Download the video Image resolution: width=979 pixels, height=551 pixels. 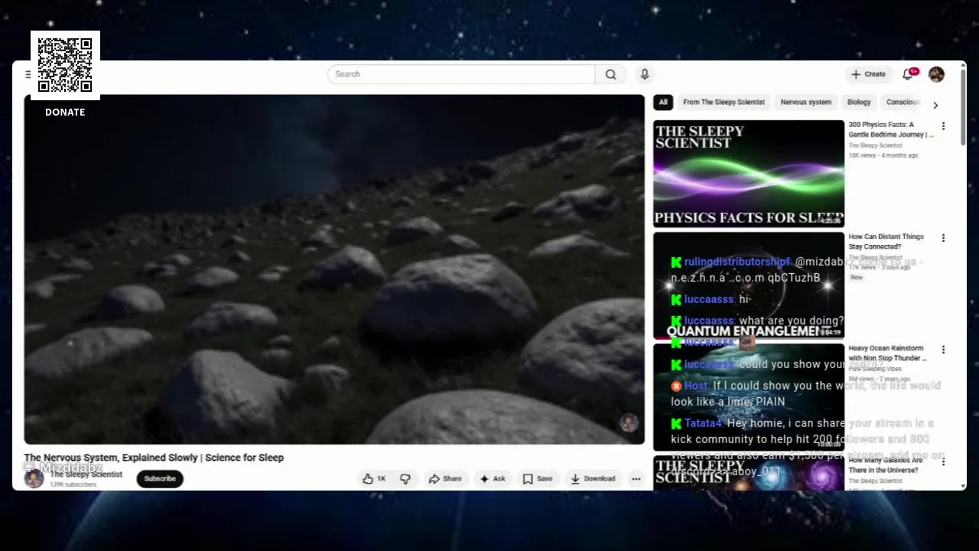[593, 479]
